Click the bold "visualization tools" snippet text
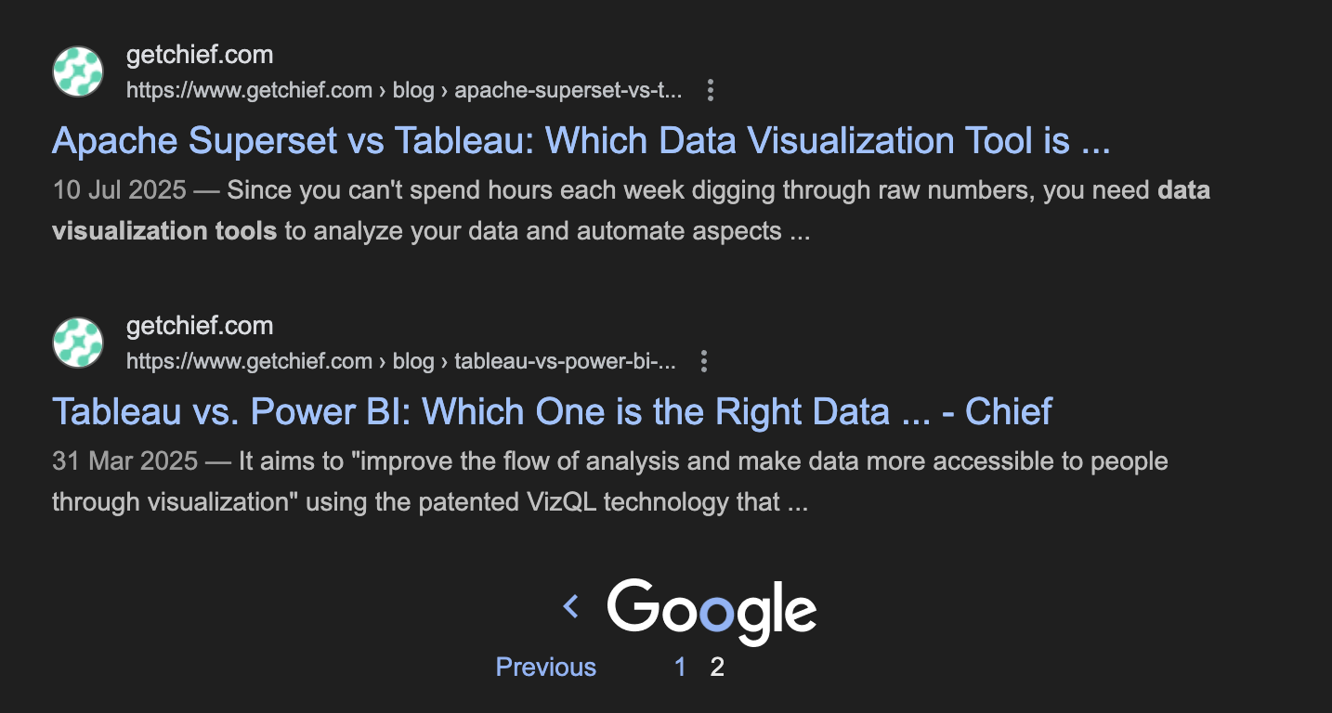 click(164, 231)
